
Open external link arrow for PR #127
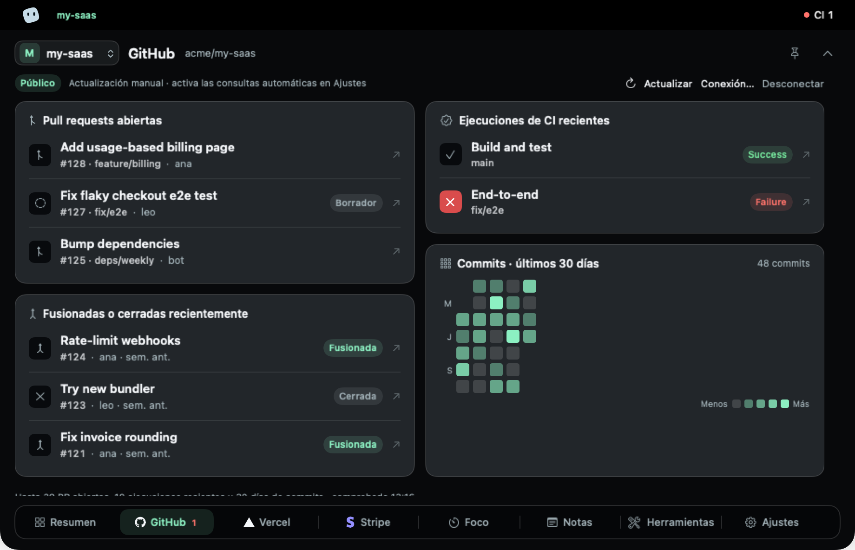pos(396,203)
